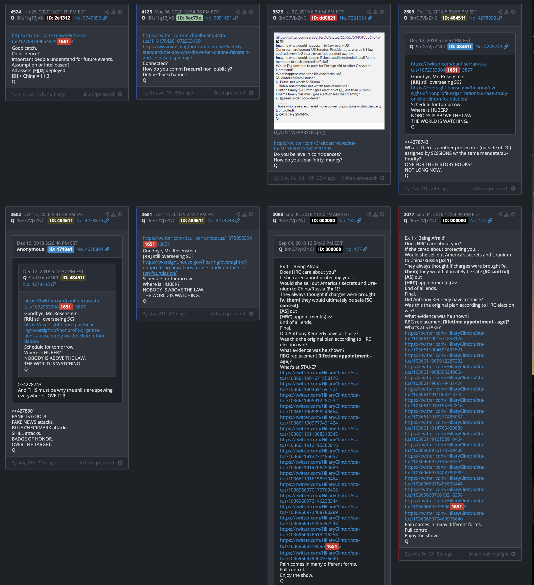This screenshot has height=585, width=534.
Task: Click the >>4278801 reply reference in post 2602
Action: (23, 411)
